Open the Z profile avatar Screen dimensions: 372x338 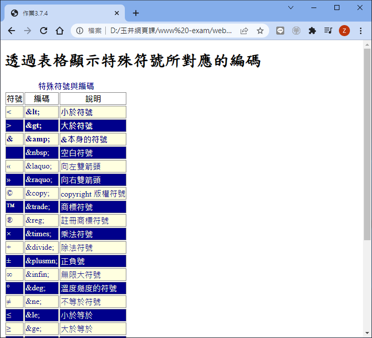point(344,31)
